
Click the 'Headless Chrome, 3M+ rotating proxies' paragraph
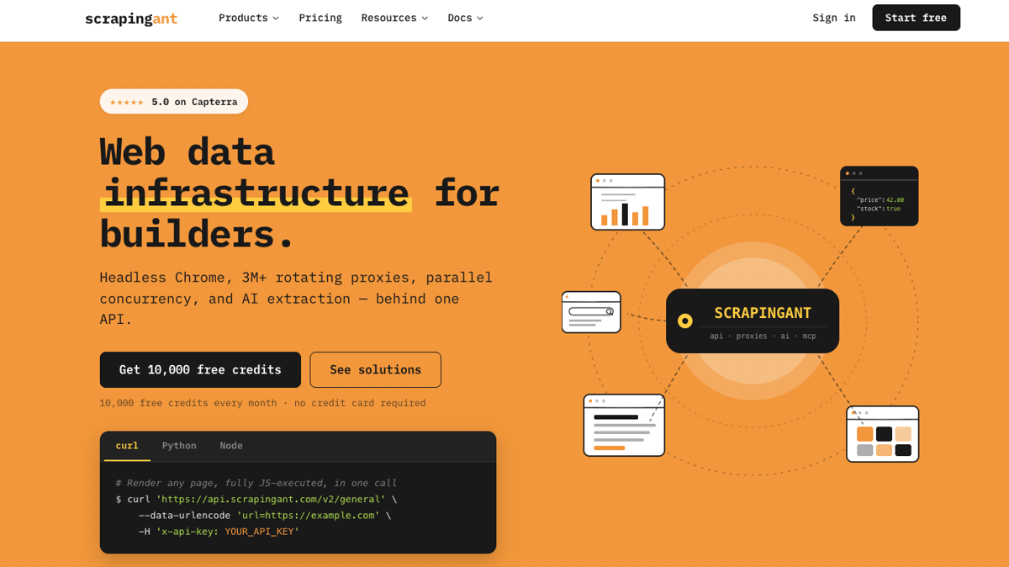click(296, 298)
